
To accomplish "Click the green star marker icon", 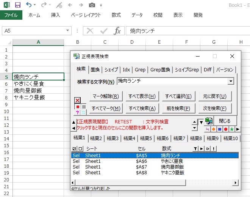I will (231, 129).
